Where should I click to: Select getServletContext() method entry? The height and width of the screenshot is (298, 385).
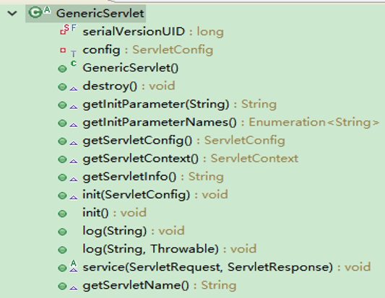[190, 159]
